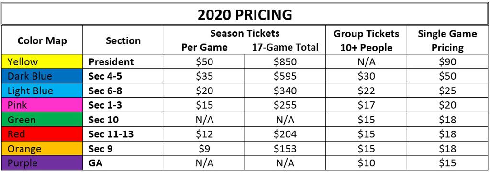Screen dimensions: 490x172
Task: Select the $9 per game cell
Action: click(204, 149)
